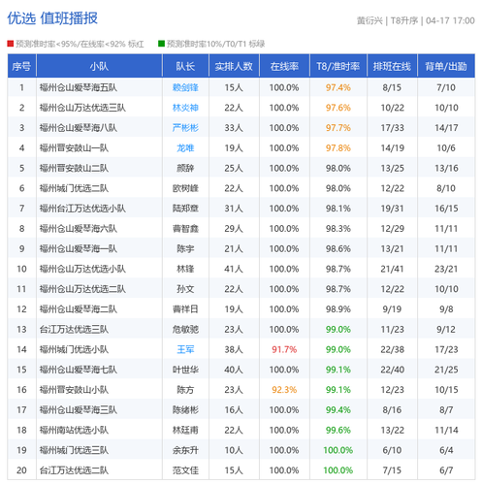The width and height of the screenshot is (482, 485).
Task: Open captain link 龙唯
Action: pyautogui.click(x=185, y=148)
